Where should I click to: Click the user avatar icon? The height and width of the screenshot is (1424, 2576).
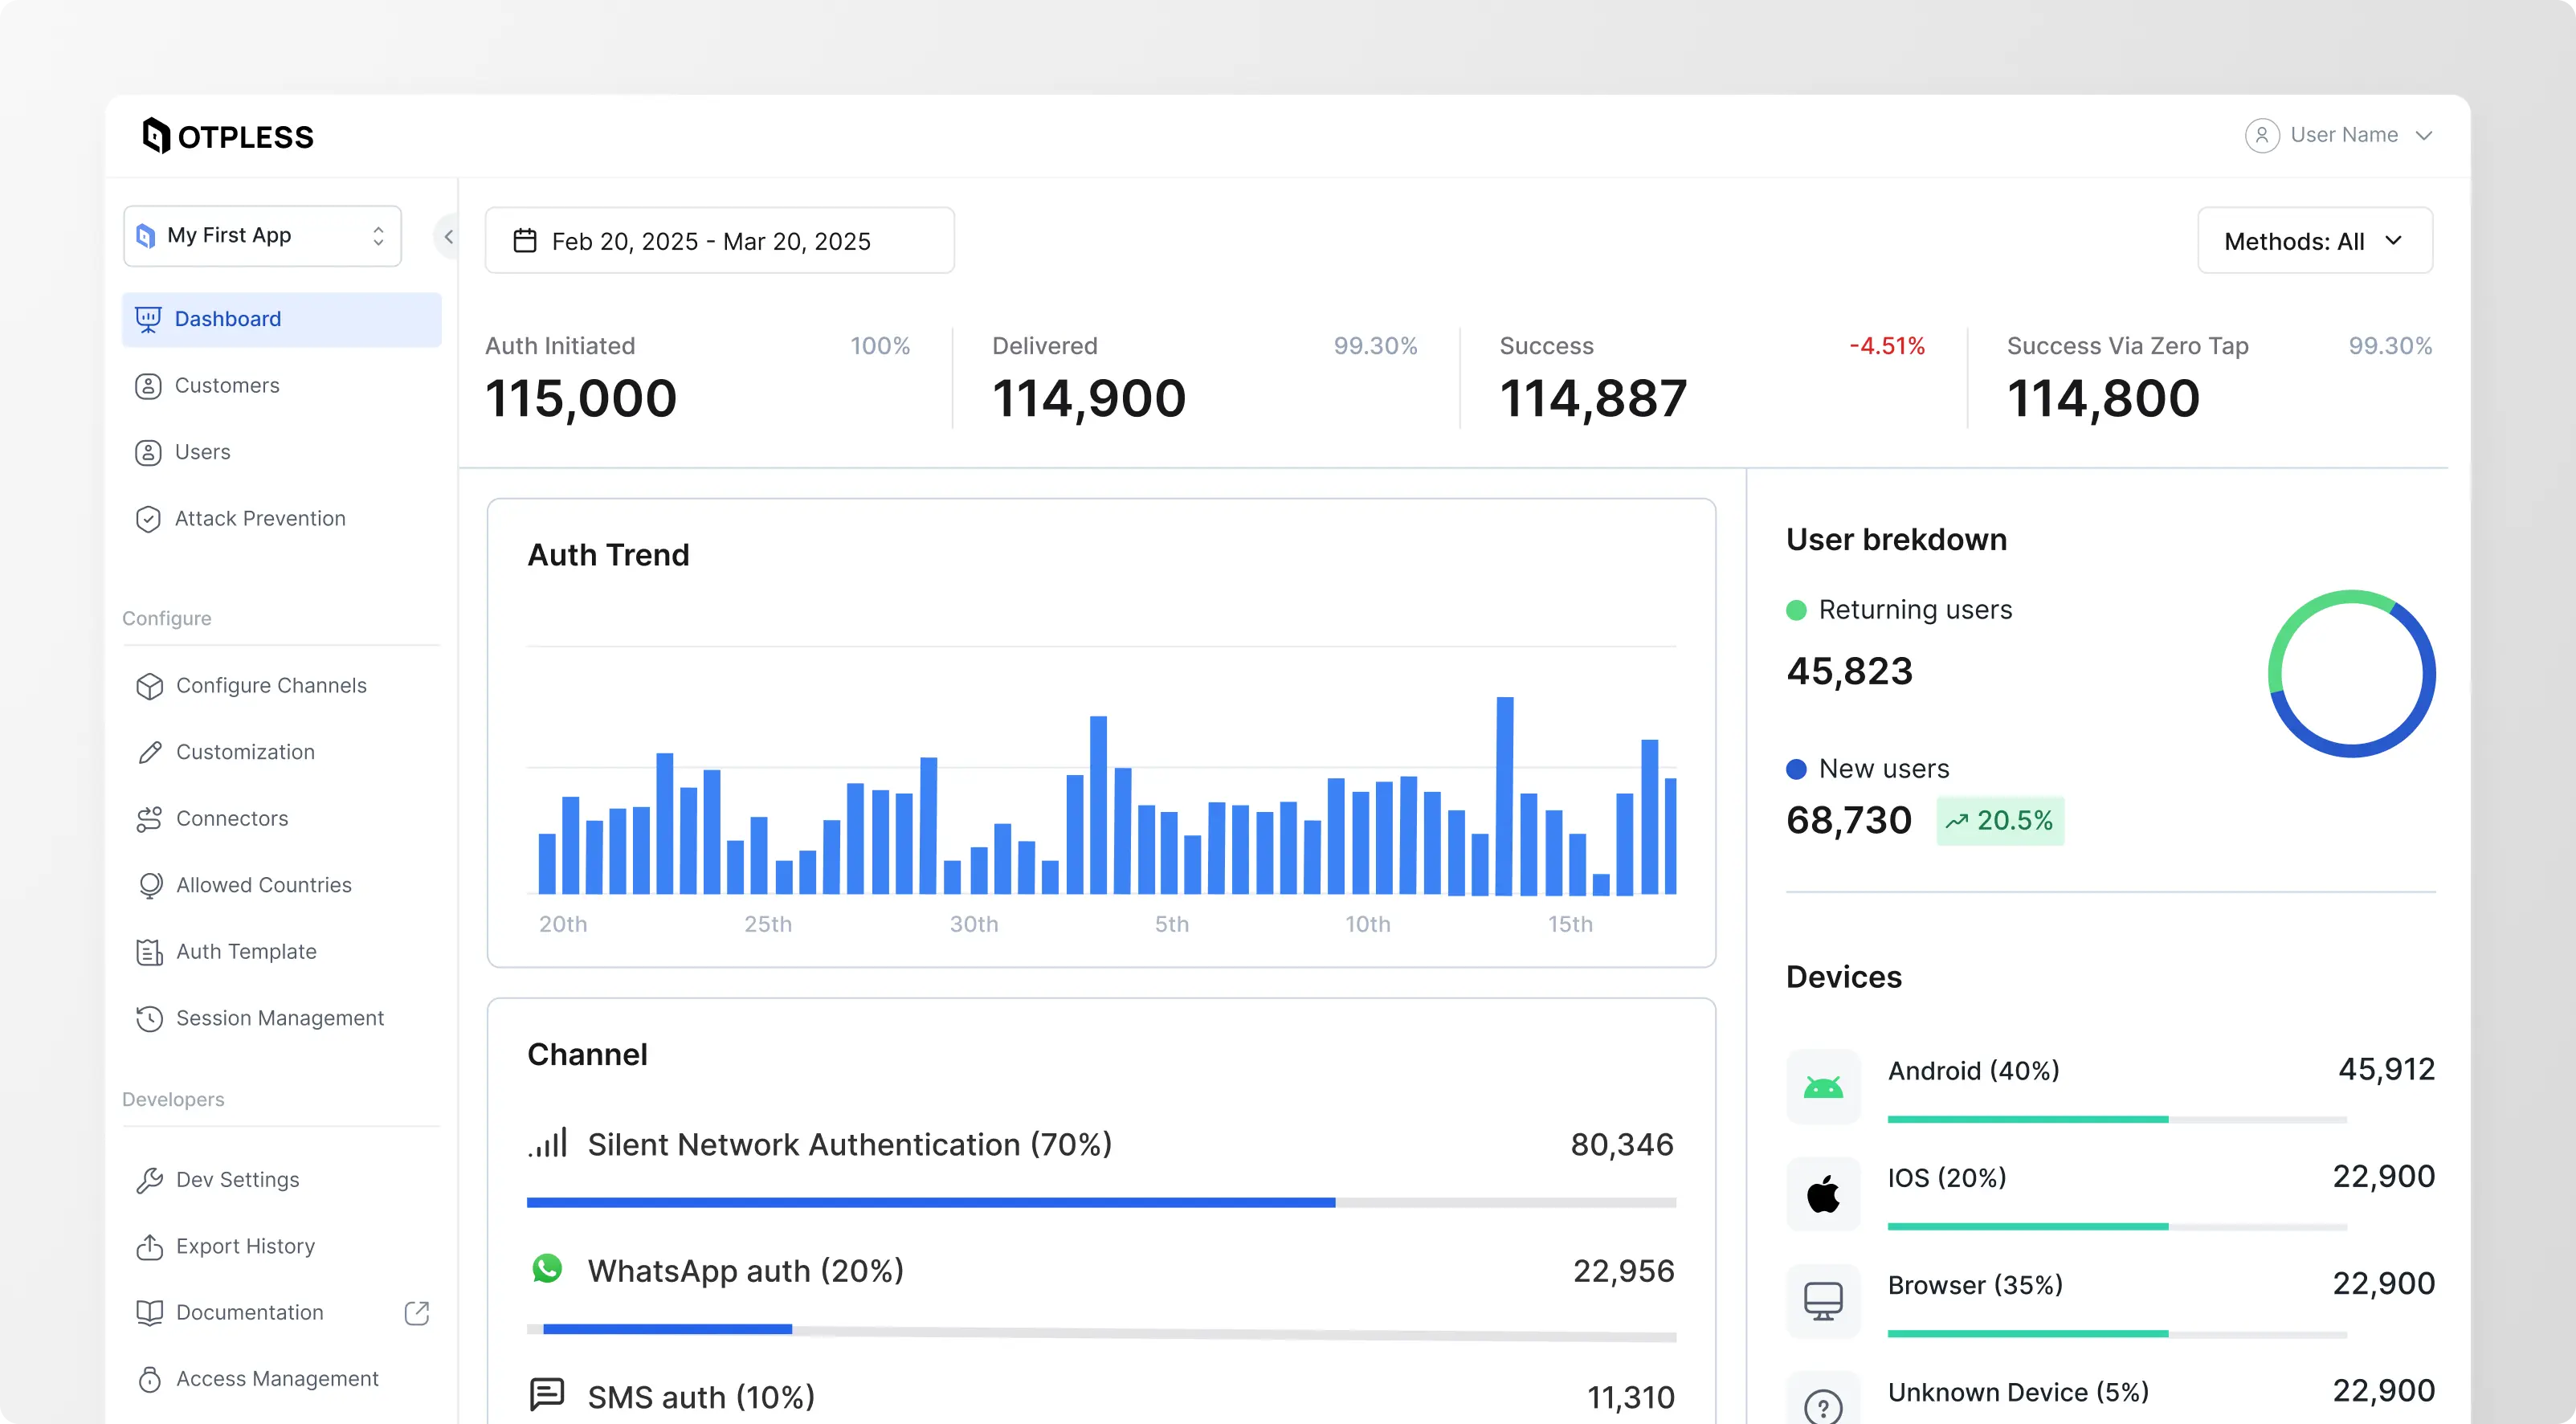click(x=2261, y=135)
